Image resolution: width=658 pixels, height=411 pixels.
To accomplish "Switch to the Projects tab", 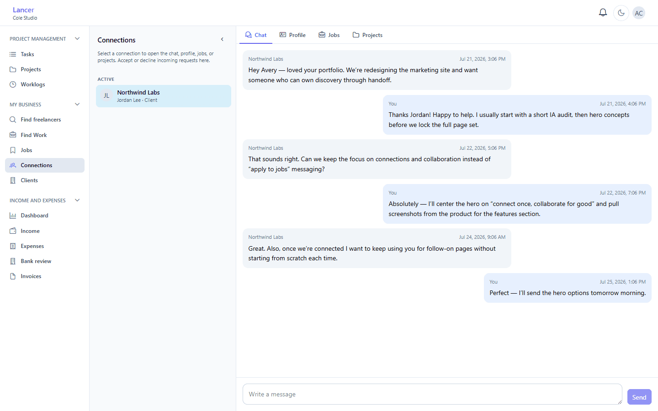I will (367, 35).
